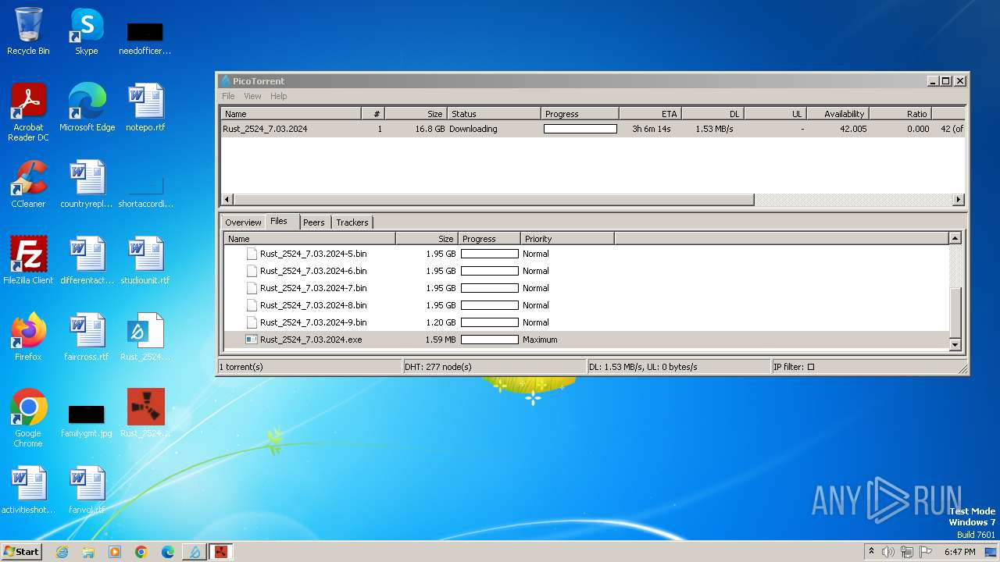This screenshot has height=562, width=1000.
Task: Click Edge icon in the taskbar
Action: [168, 552]
